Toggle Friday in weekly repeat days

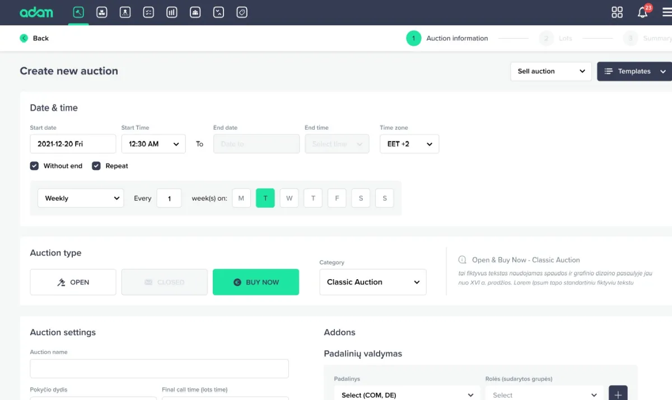click(337, 198)
